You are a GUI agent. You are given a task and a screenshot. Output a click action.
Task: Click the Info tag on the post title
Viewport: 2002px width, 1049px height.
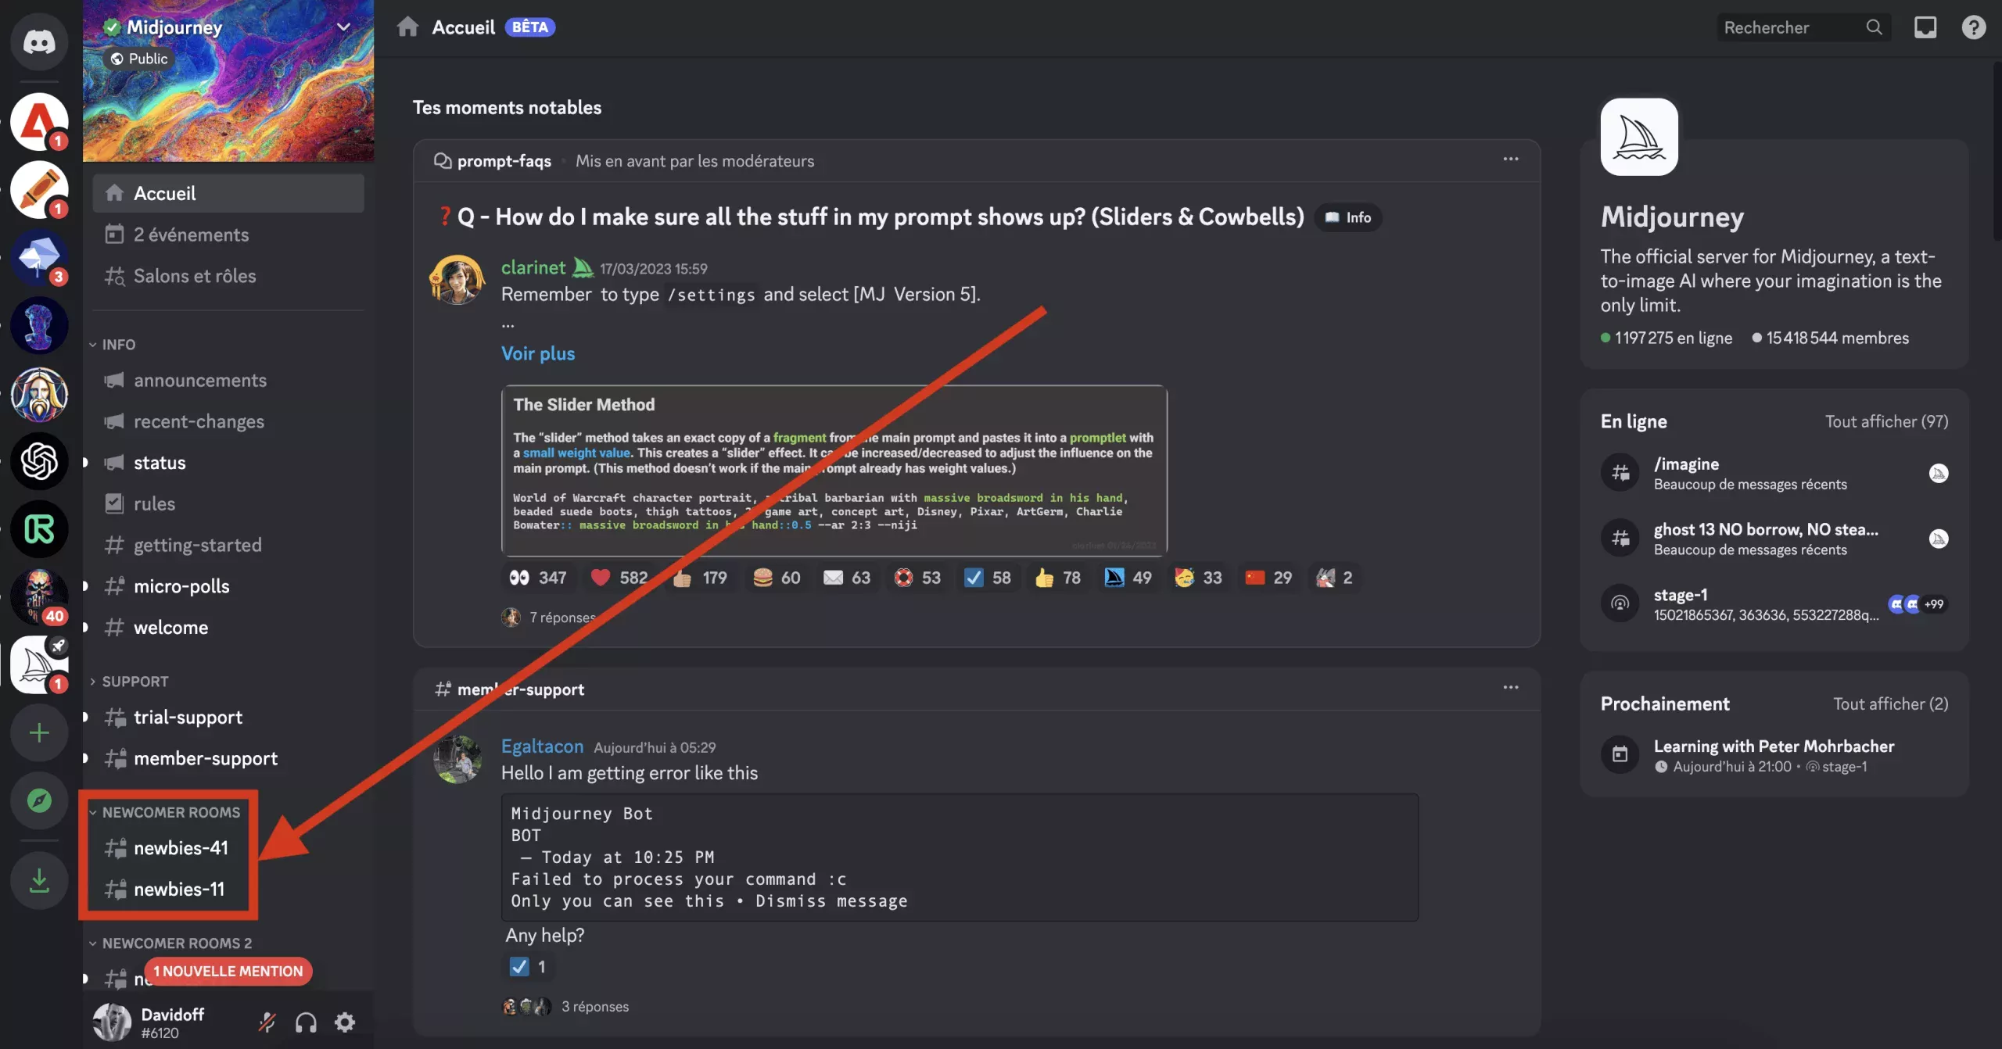1349,217
